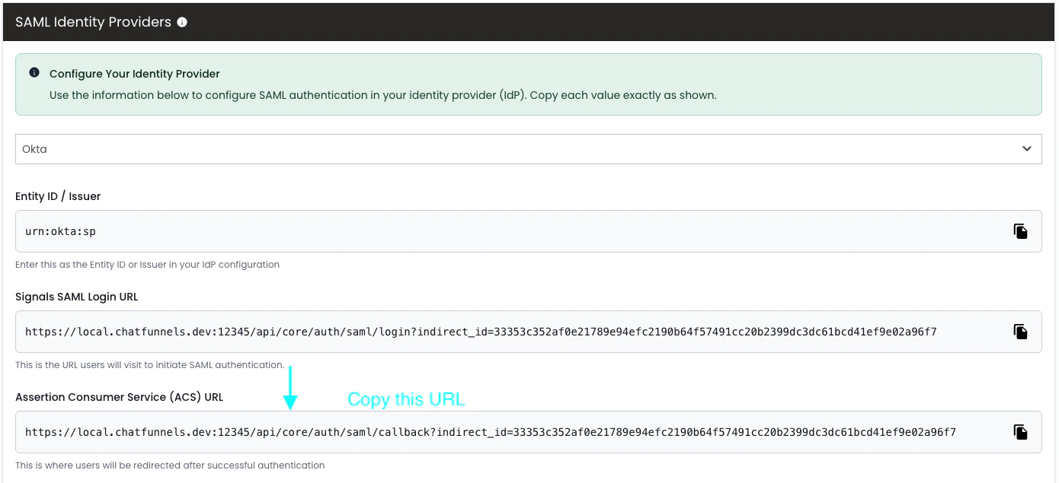The width and height of the screenshot is (1059, 483).
Task: Click the info icon beside SAML Identity Providers
Action: point(181,22)
